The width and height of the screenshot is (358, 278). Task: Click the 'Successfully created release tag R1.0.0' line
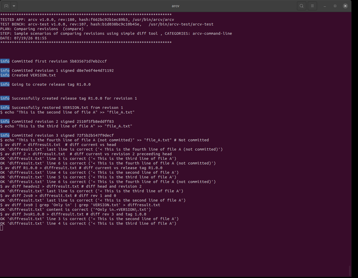(69, 98)
